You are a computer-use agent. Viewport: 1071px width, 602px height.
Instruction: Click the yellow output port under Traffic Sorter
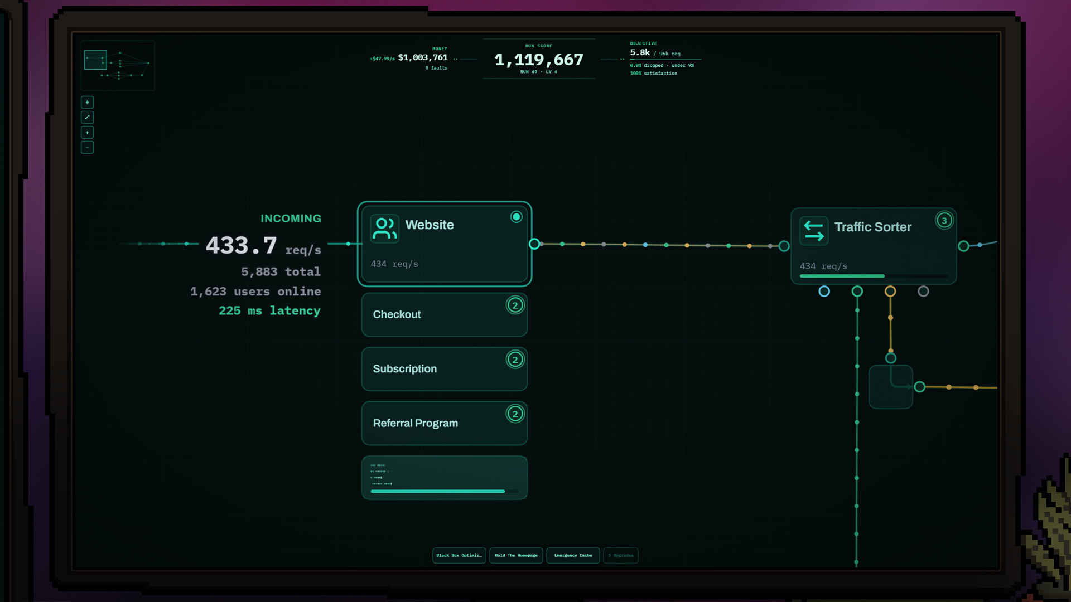890,291
